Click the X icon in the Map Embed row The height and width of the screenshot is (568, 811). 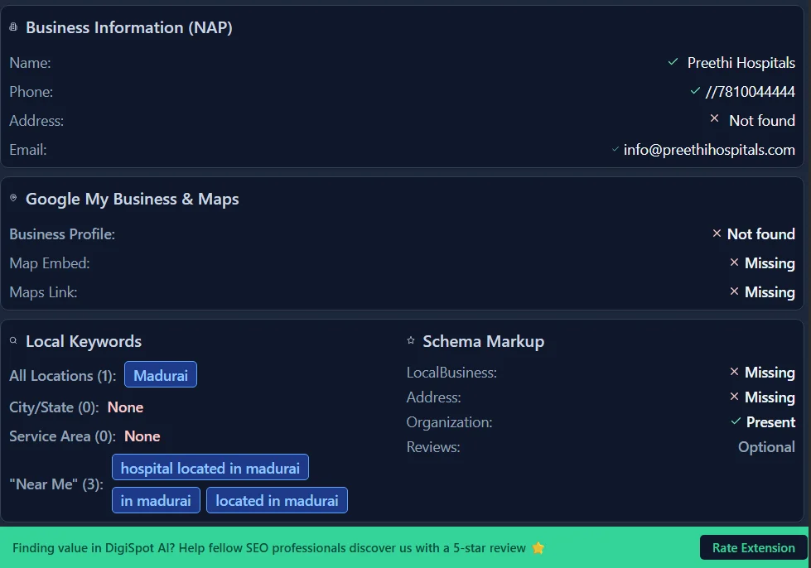click(x=734, y=262)
